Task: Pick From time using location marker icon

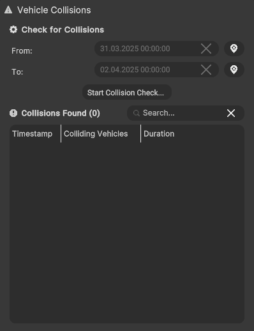Action: (234, 49)
